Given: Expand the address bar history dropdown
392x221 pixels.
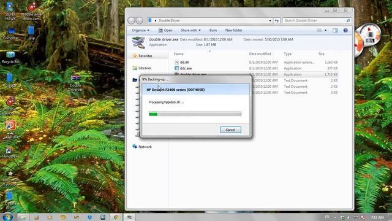Looking at the screenshot, I should (270, 20).
